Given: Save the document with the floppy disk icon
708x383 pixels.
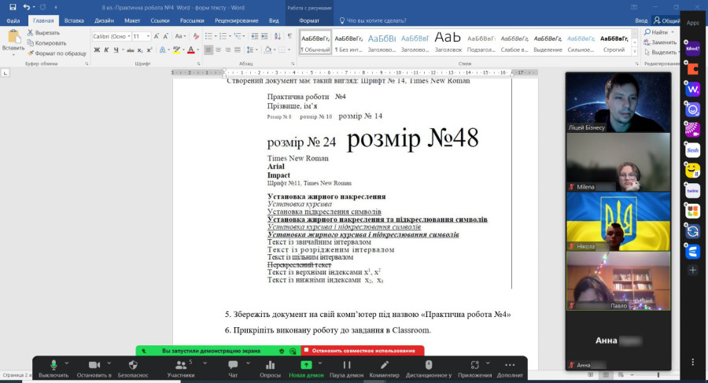Looking at the screenshot, I should click(13, 7).
